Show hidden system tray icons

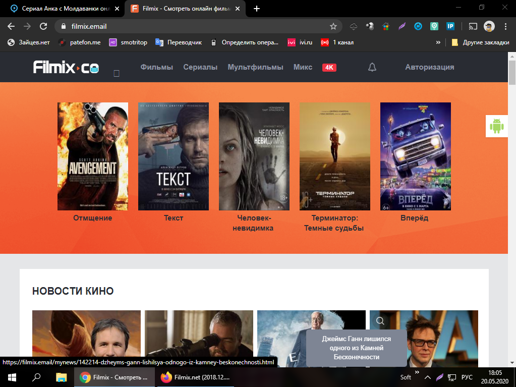(x=427, y=377)
